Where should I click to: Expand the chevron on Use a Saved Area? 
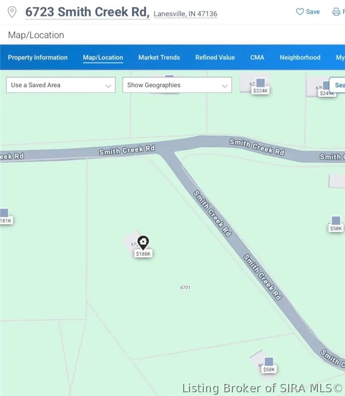click(x=109, y=85)
